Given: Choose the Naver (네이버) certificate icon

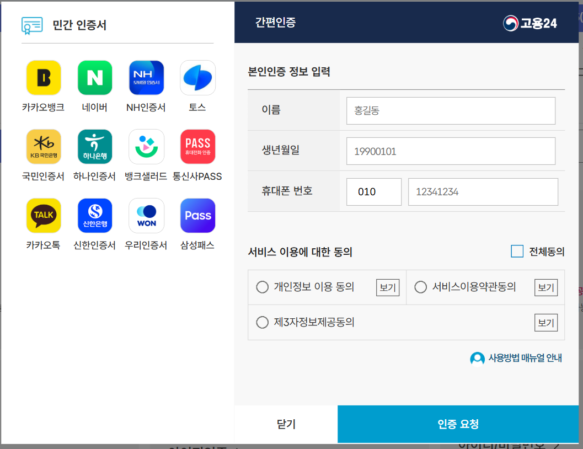Looking at the screenshot, I should (x=95, y=78).
